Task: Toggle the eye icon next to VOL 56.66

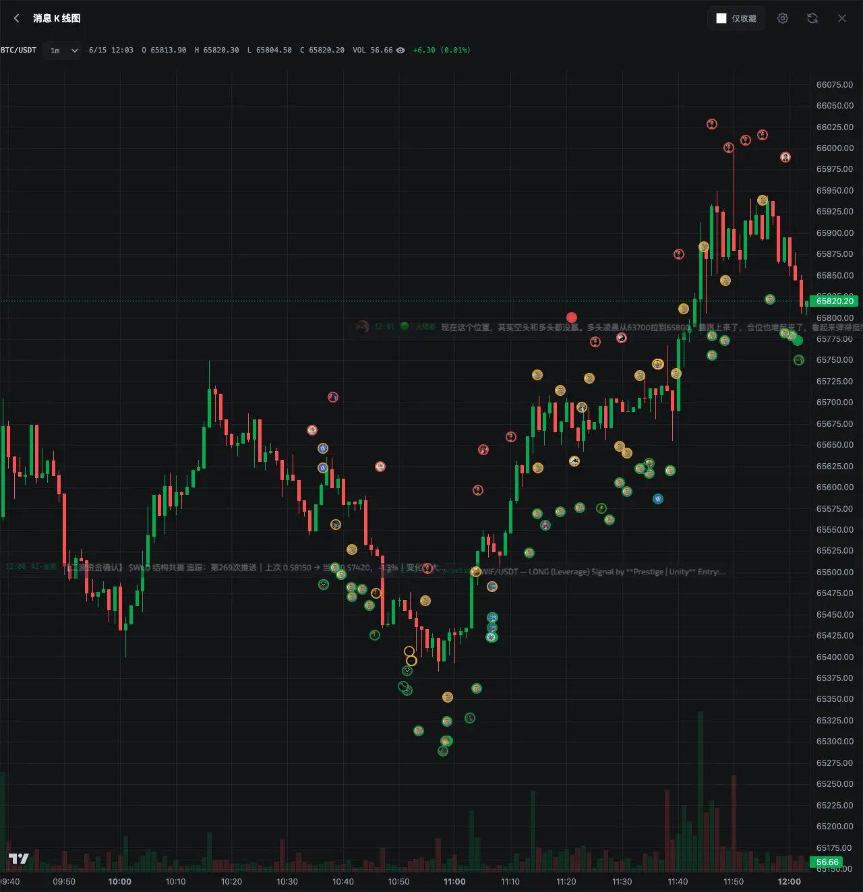Action: [x=400, y=51]
